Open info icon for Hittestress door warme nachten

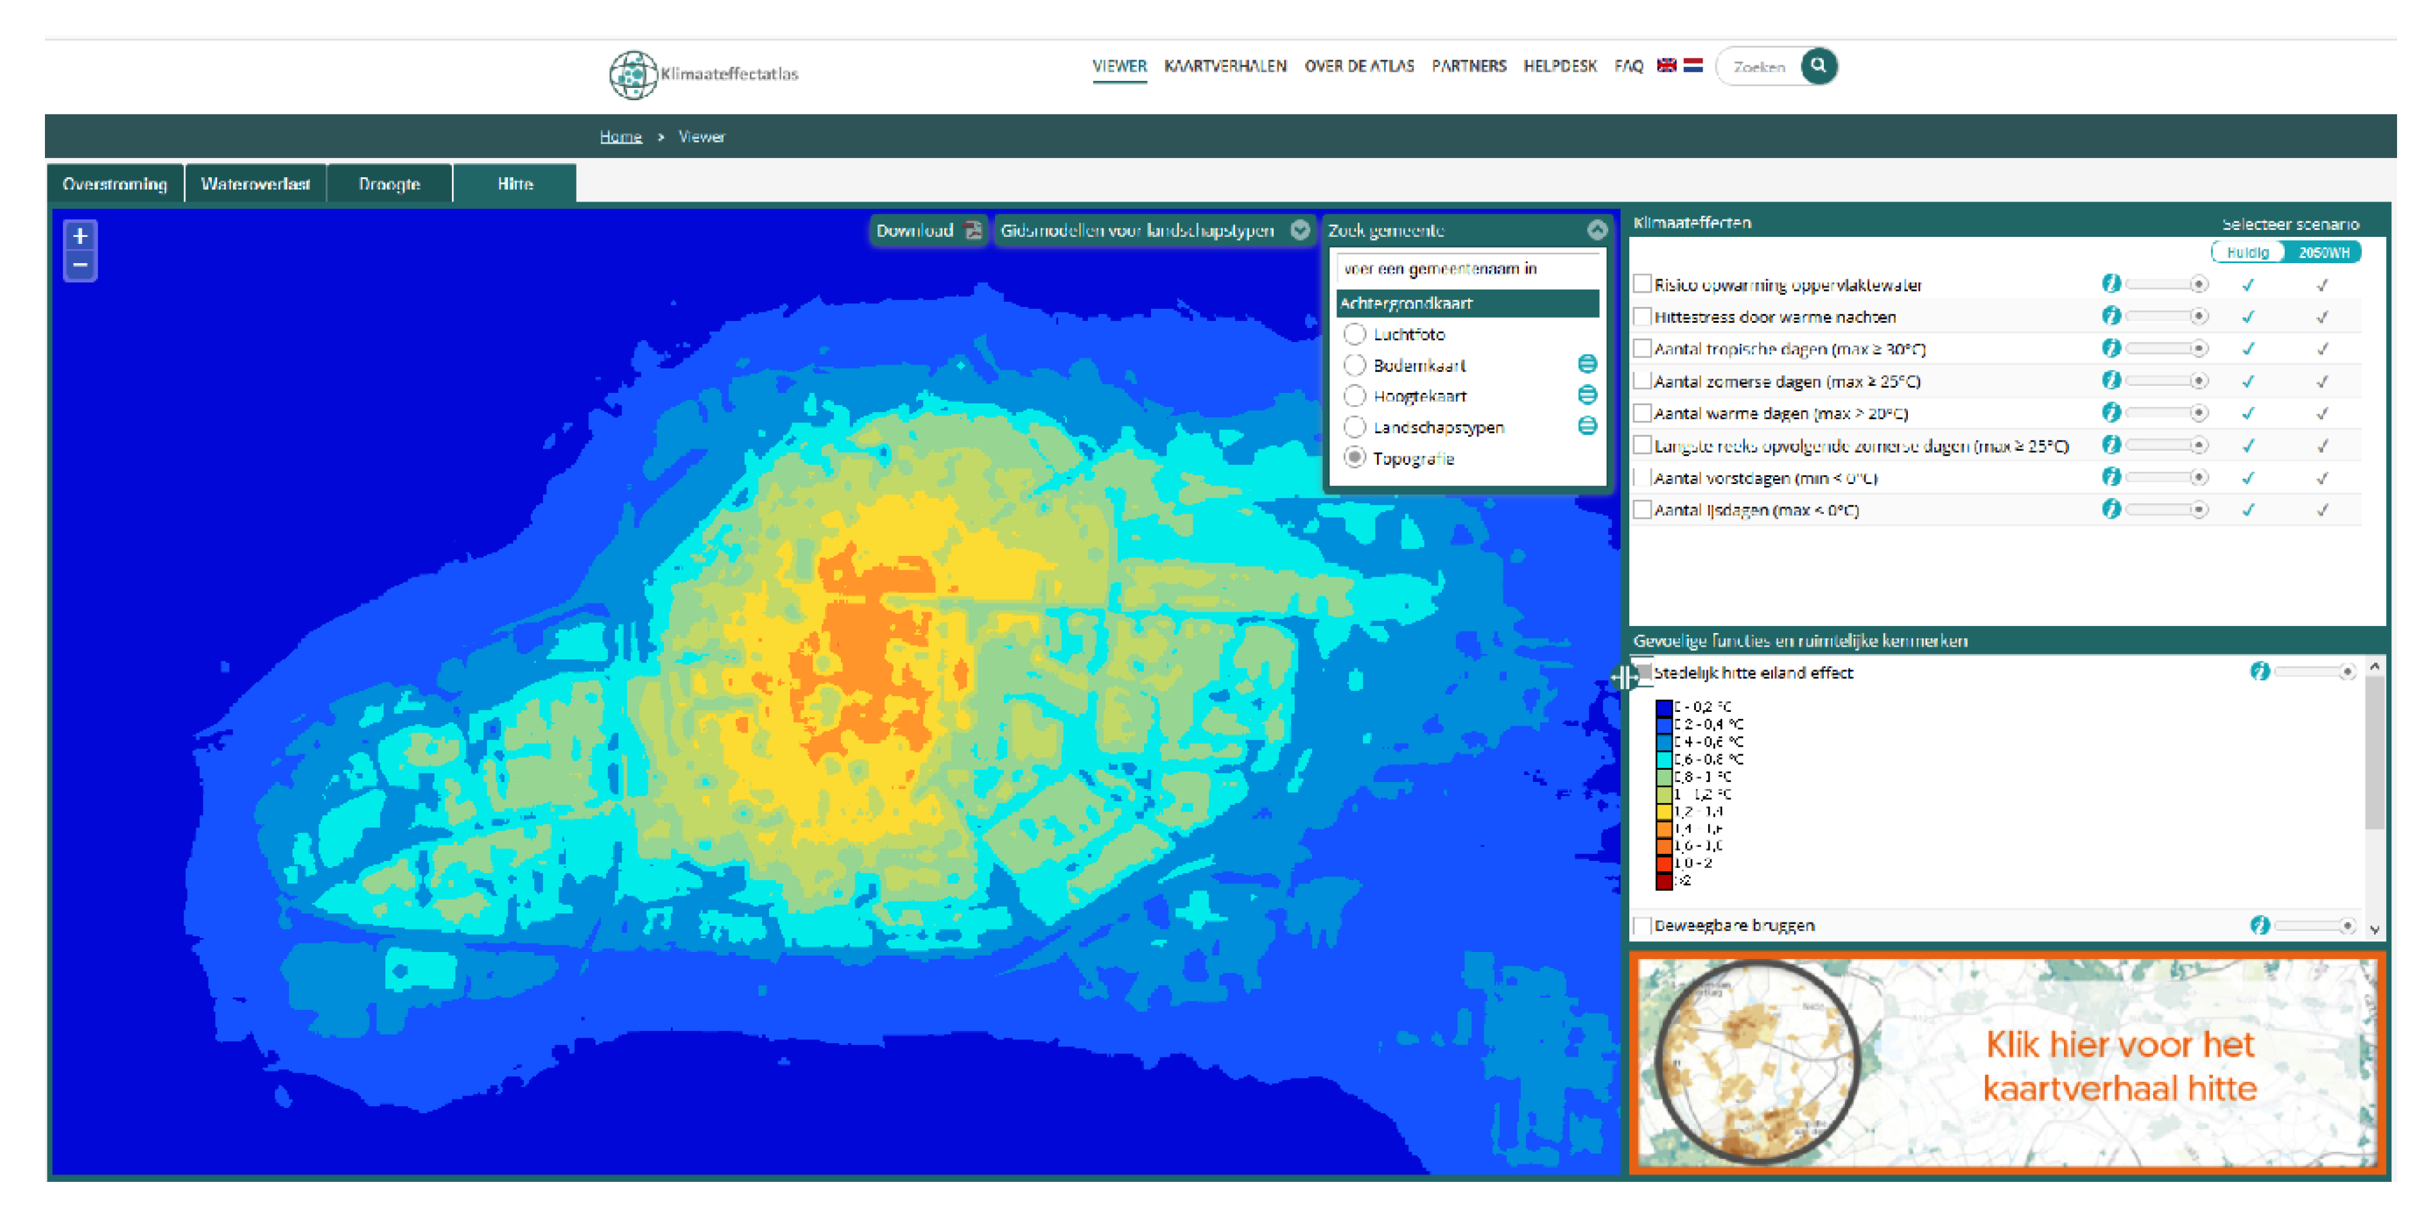pos(2111,316)
